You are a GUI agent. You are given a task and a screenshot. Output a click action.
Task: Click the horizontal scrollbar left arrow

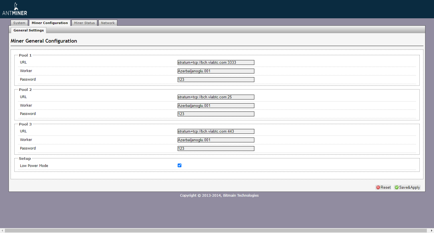2,230
